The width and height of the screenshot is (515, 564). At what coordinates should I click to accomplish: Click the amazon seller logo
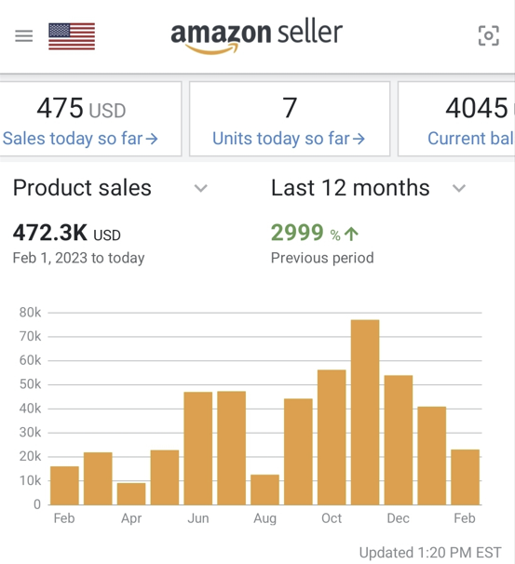(256, 36)
